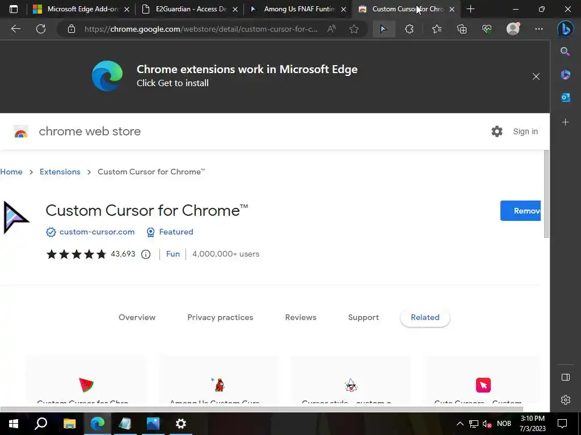Activate the Read aloud icon

[331, 29]
